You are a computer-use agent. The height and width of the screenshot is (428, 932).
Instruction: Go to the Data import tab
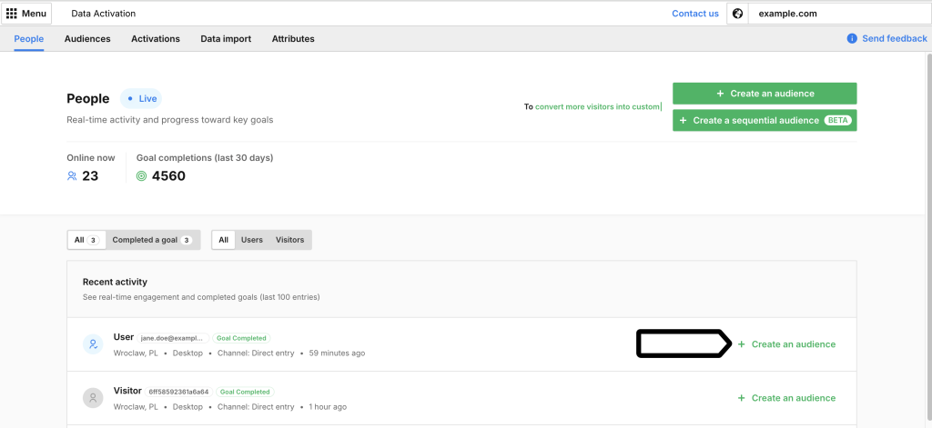[226, 39]
